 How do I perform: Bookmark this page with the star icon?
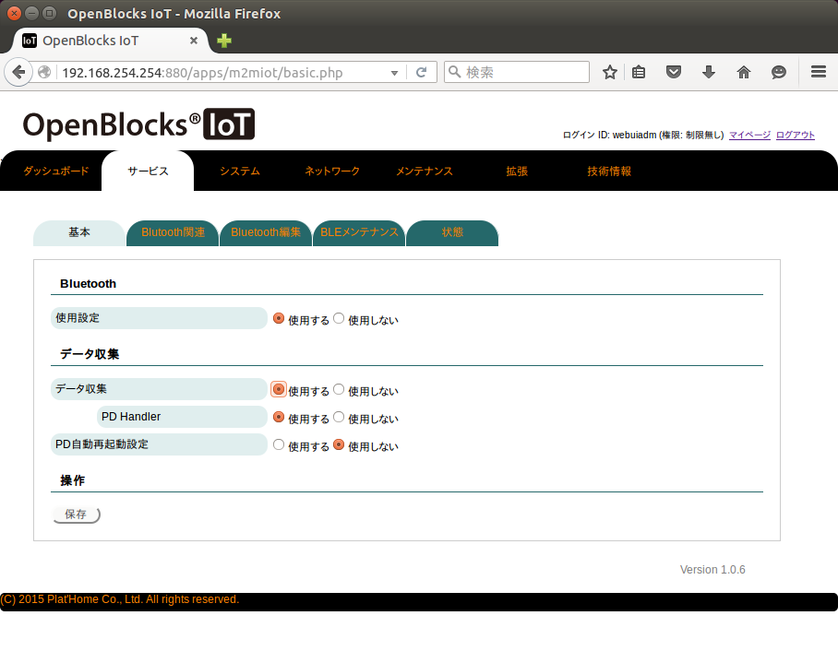pyautogui.click(x=610, y=72)
